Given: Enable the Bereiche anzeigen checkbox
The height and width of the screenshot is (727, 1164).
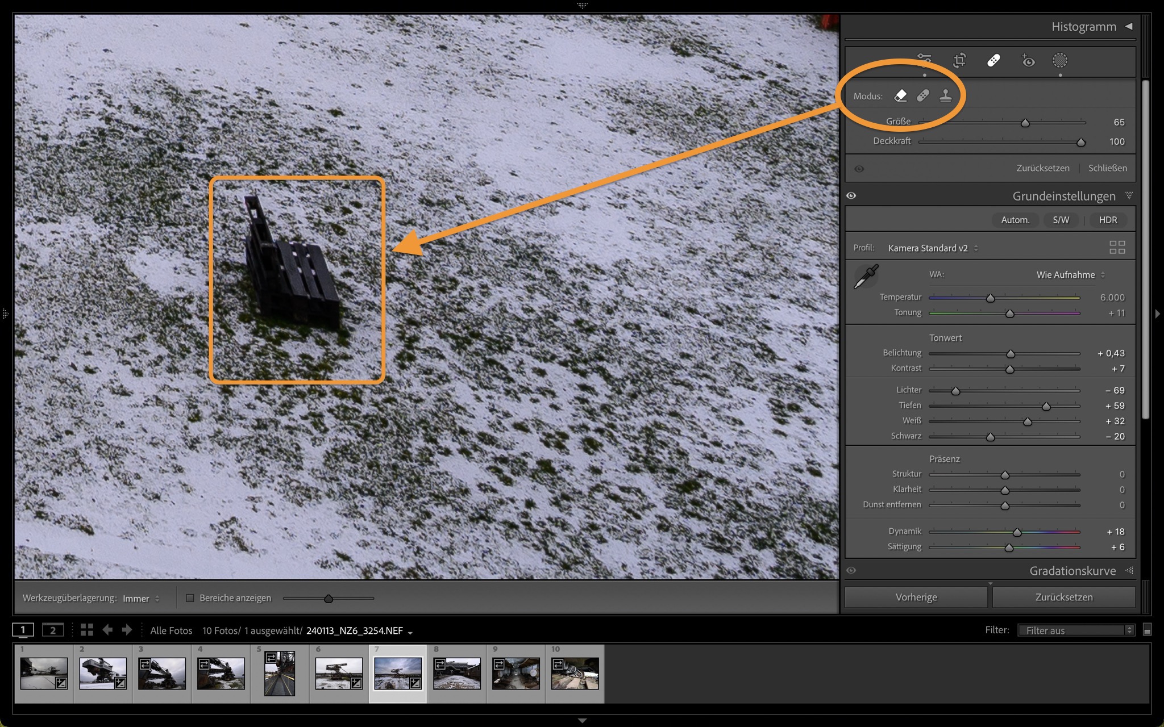Looking at the screenshot, I should [190, 598].
